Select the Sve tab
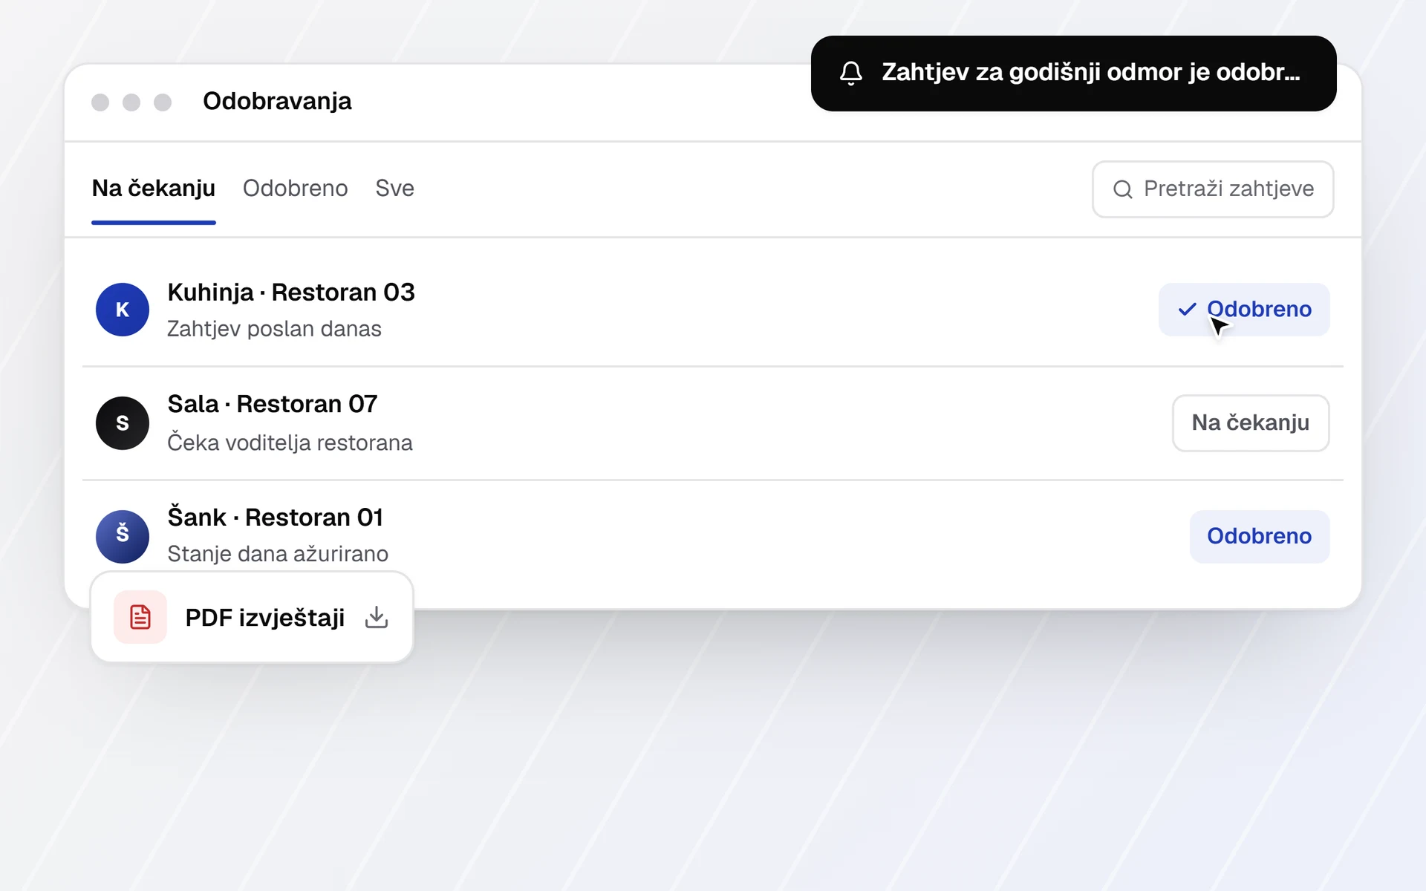Viewport: 1426px width, 891px height. pyautogui.click(x=394, y=189)
